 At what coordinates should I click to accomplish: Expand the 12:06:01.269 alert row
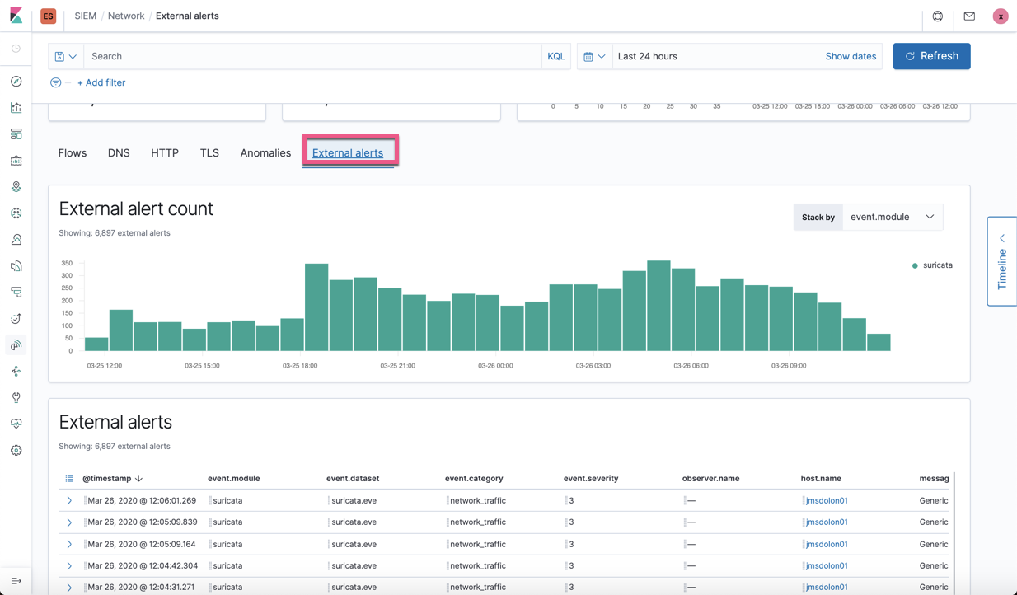(69, 500)
